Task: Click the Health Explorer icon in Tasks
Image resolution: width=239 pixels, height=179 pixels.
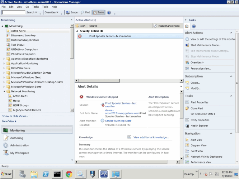Action: point(187,126)
